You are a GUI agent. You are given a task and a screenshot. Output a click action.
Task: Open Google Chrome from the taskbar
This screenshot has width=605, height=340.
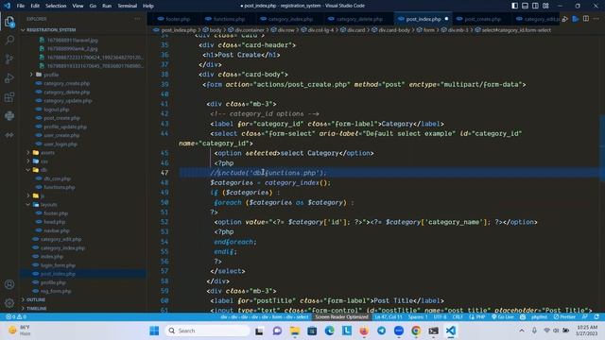(416, 331)
